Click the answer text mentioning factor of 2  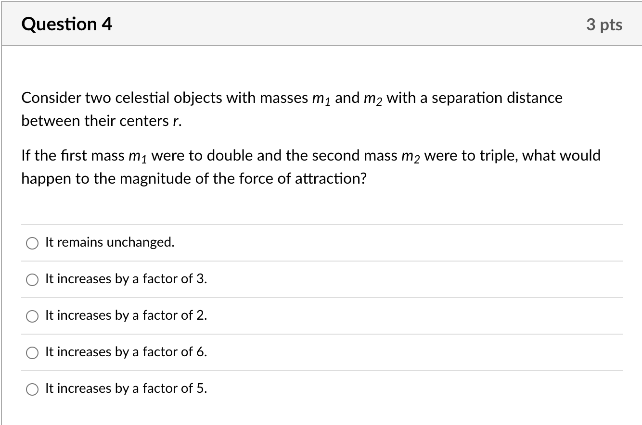(x=126, y=315)
